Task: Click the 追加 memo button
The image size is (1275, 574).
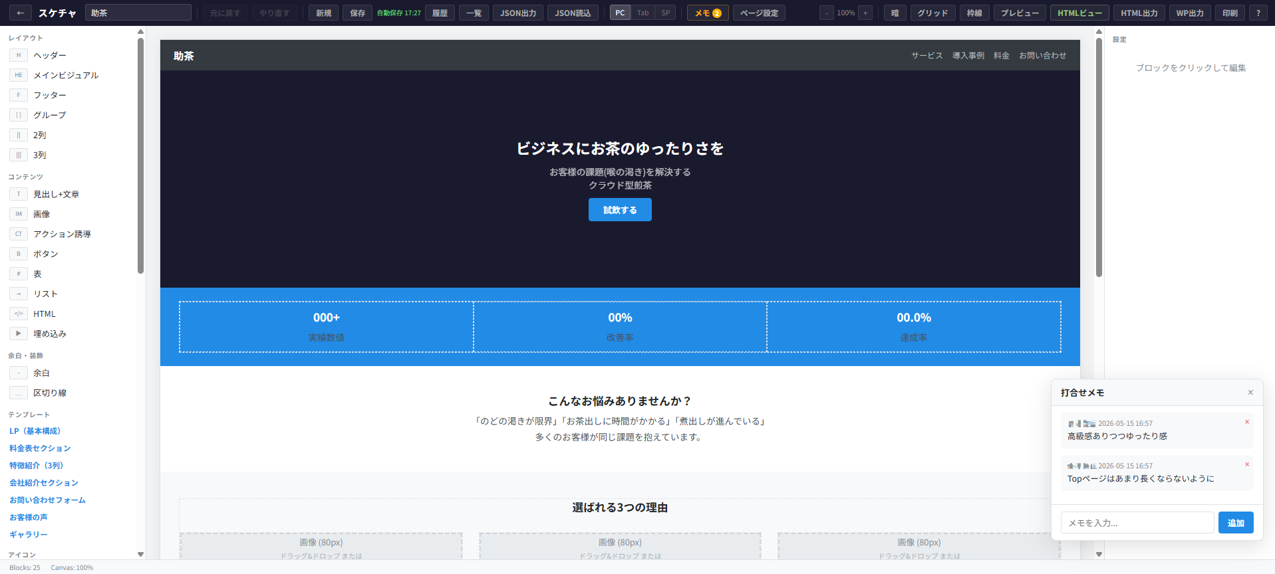Action: pos(1236,523)
